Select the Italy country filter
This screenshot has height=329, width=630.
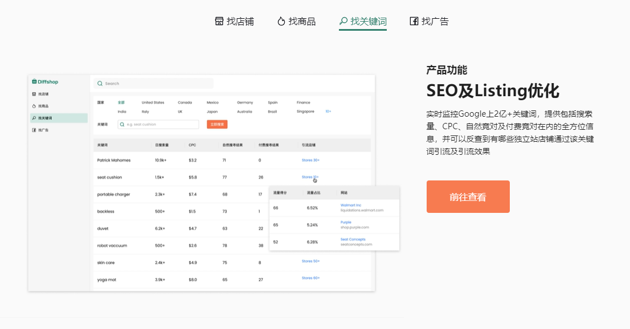tap(145, 112)
